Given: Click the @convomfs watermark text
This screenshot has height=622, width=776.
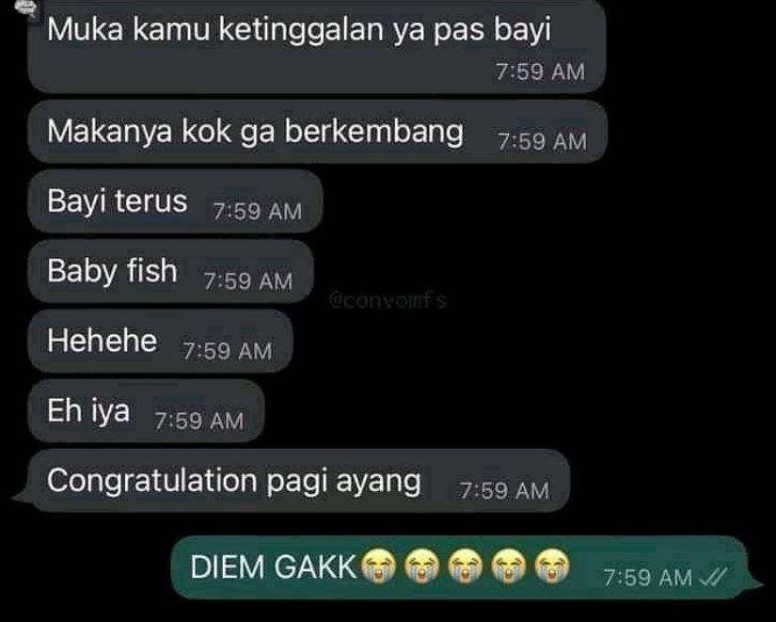Looking at the screenshot, I should tap(388, 300).
